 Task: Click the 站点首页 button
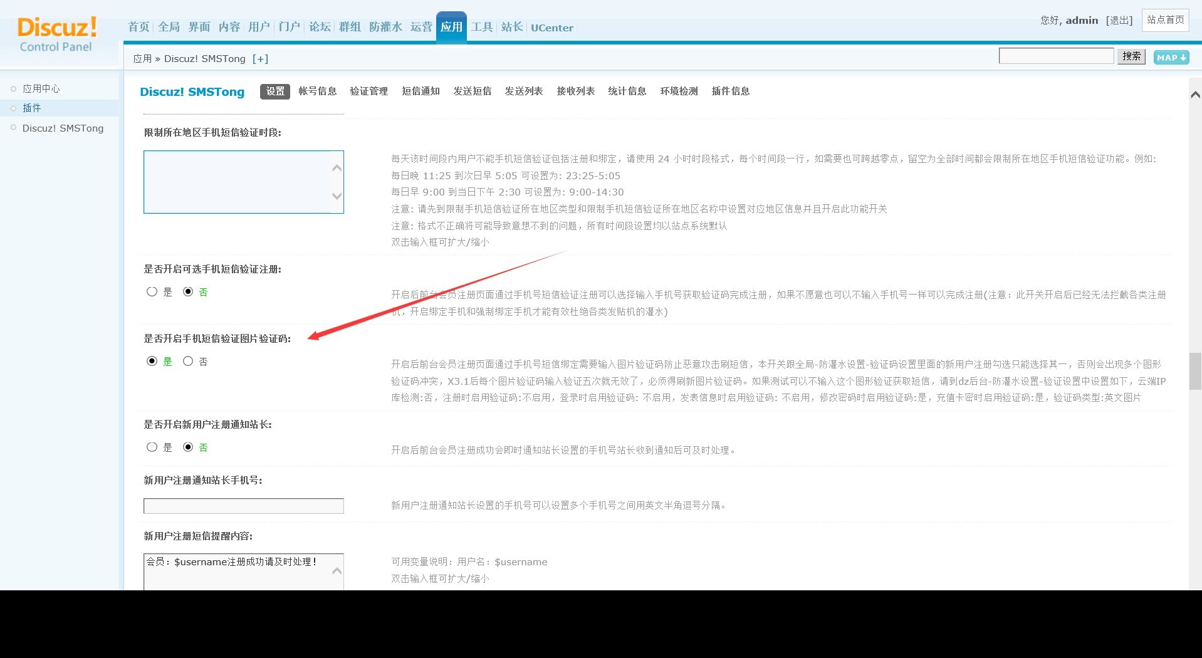[1165, 20]
